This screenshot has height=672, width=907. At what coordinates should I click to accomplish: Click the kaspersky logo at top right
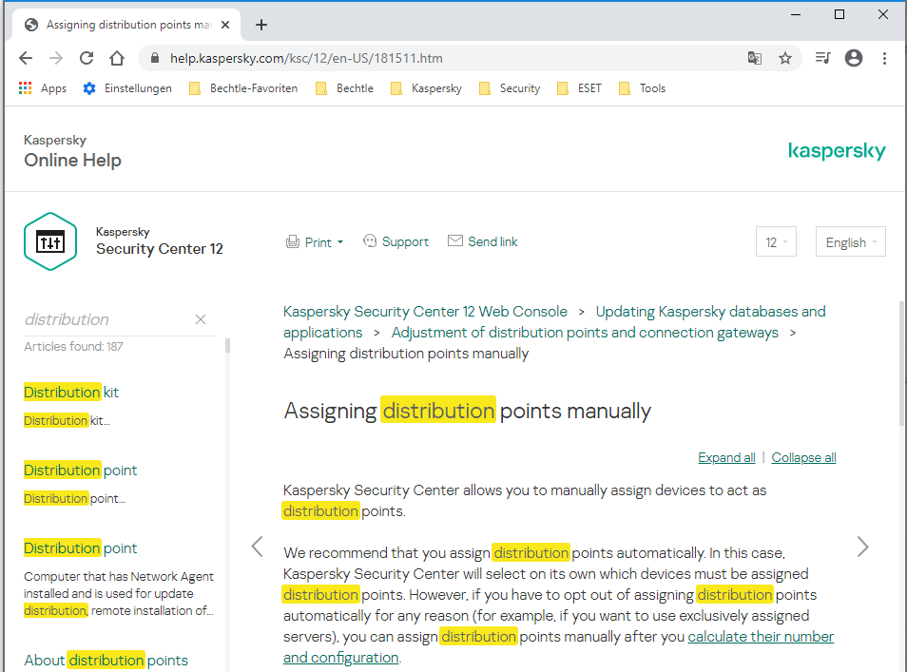[837, 150]
